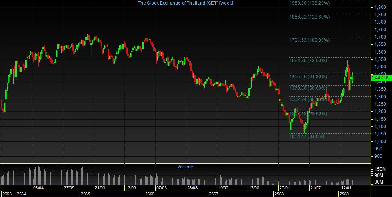Click the 900 price axis value
The image size is (392, 197).
coord(379,156)
